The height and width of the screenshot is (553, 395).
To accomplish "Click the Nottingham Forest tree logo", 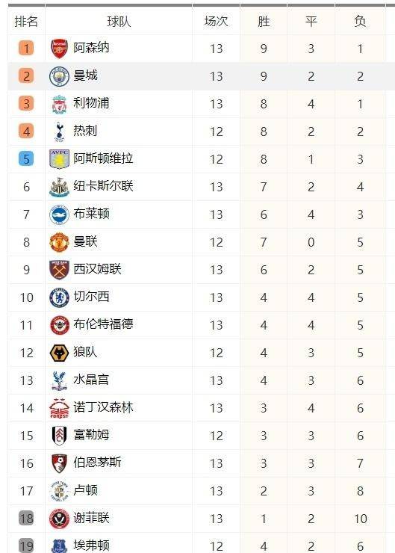I will [59, 408].
